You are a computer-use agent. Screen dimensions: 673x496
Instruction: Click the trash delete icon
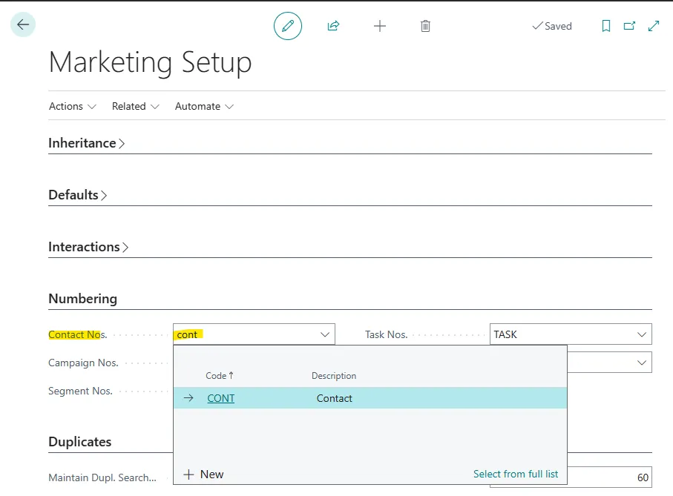coord(425,26)
